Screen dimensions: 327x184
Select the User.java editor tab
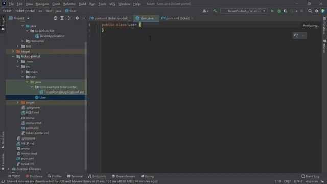click(x=147, y=18)
